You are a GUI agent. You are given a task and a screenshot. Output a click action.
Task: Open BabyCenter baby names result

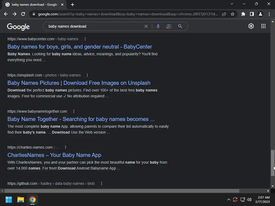pos(79,47)
